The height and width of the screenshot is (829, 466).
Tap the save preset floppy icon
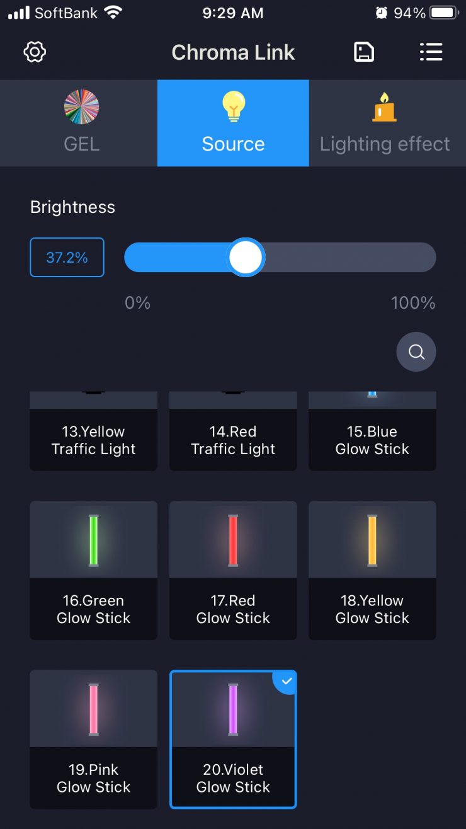tap(364, 52)
